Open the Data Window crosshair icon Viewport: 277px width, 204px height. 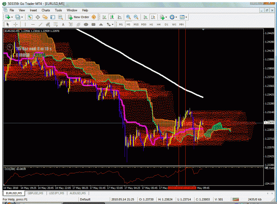coord(38,17)
